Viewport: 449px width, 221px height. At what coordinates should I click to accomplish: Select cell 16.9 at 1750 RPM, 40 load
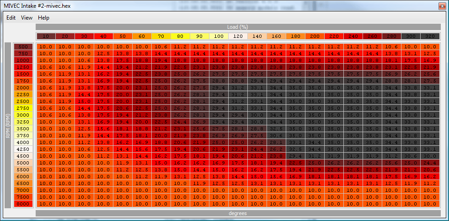coord(103,81)
